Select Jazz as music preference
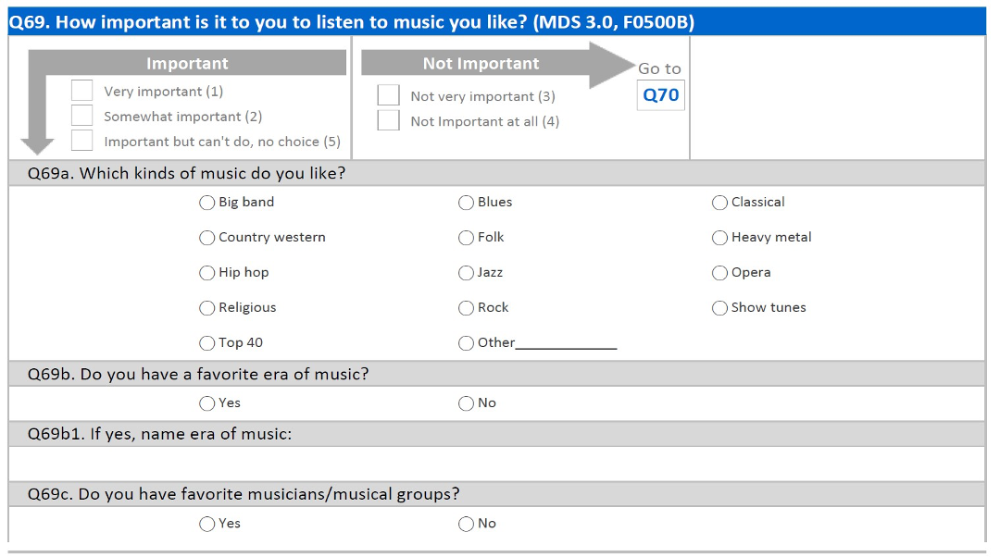 (467, 272)
